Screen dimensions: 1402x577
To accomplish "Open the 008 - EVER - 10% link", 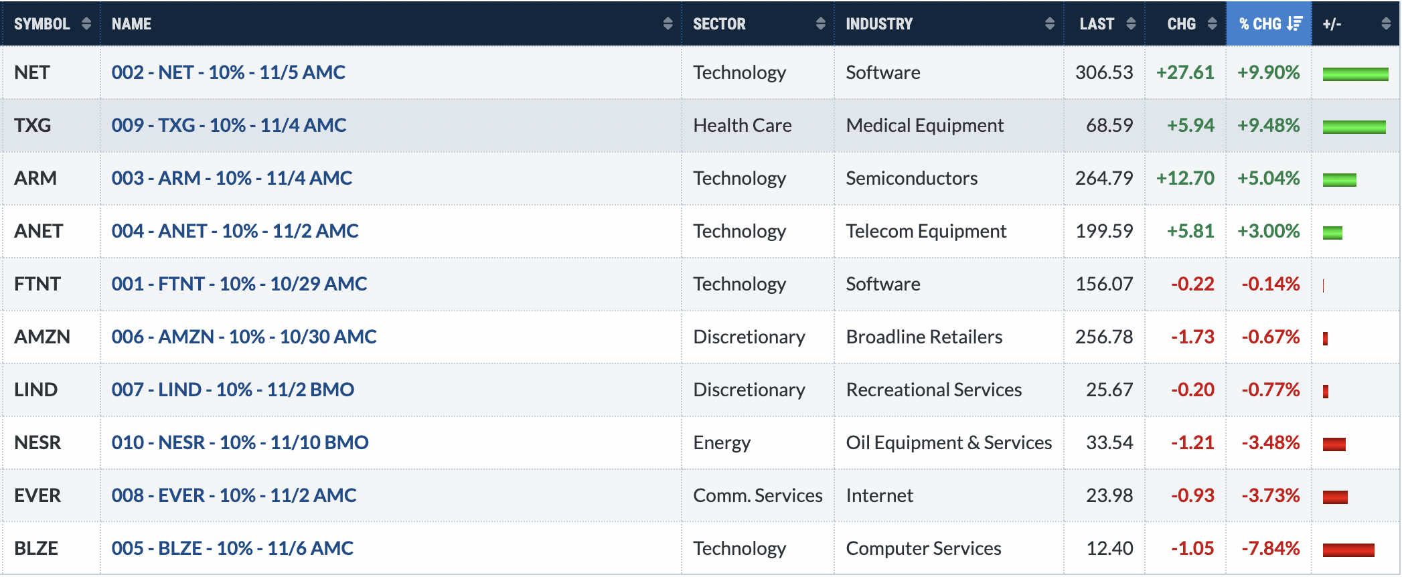I will (x=234, y=495).
